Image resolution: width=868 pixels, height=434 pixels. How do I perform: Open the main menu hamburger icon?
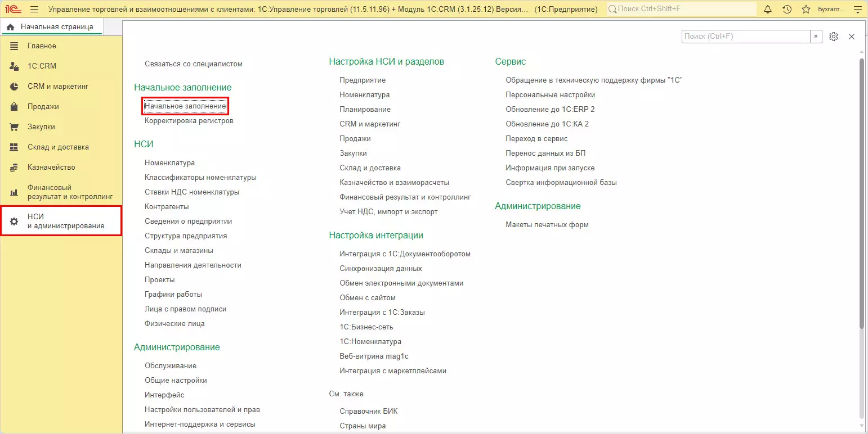34,9
